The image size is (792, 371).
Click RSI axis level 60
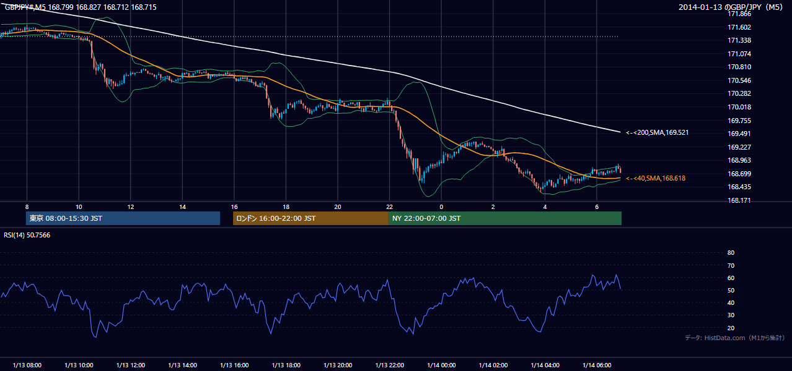pos(731,278)
